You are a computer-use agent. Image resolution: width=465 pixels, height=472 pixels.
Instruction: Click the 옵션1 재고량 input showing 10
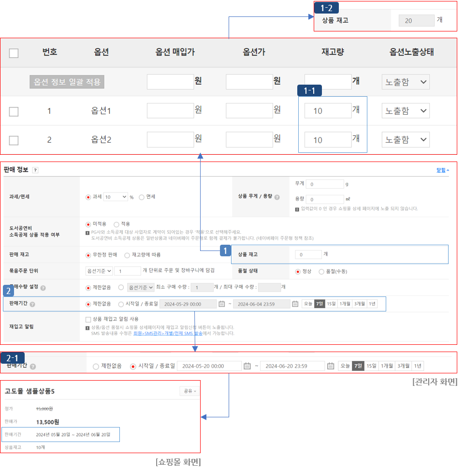tap(328, 111)
